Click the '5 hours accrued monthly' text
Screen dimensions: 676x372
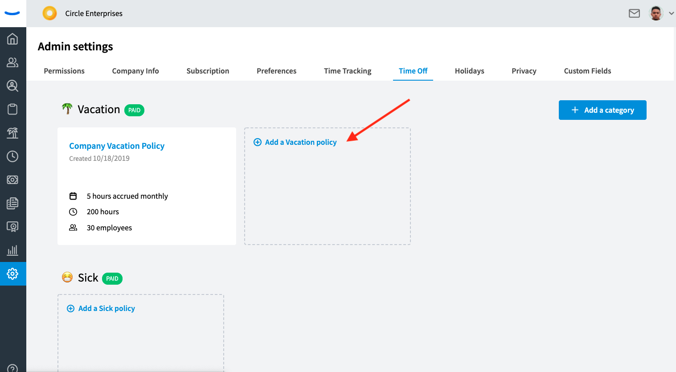tap(127, 196)
